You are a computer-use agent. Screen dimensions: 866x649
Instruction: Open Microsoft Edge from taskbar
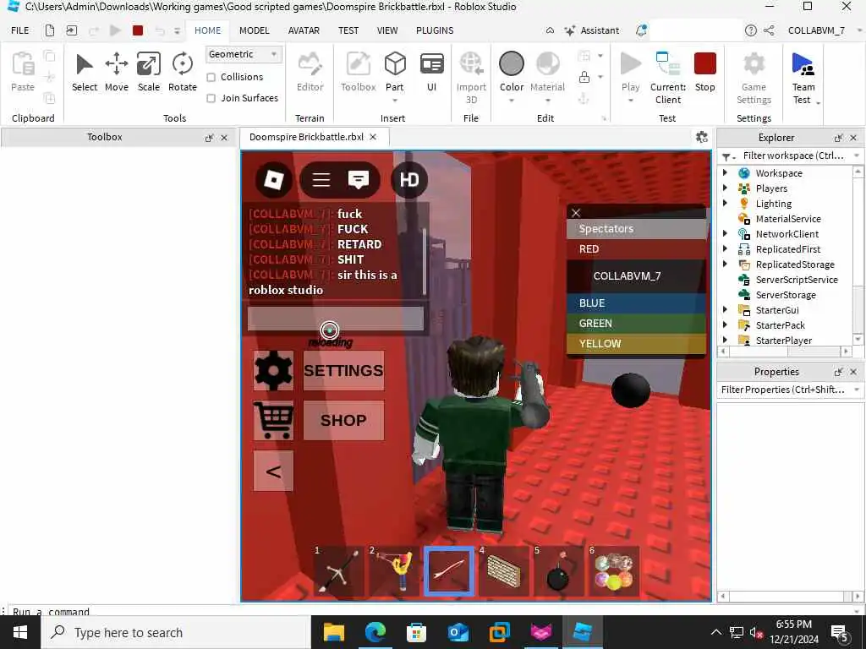375,632
